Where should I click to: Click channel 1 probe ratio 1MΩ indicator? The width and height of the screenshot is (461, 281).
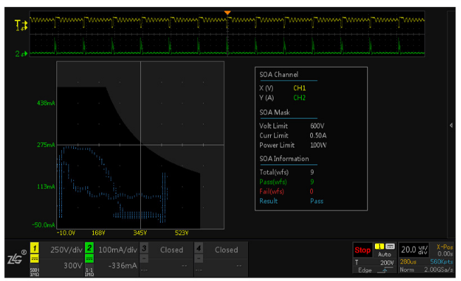(35, 272)
